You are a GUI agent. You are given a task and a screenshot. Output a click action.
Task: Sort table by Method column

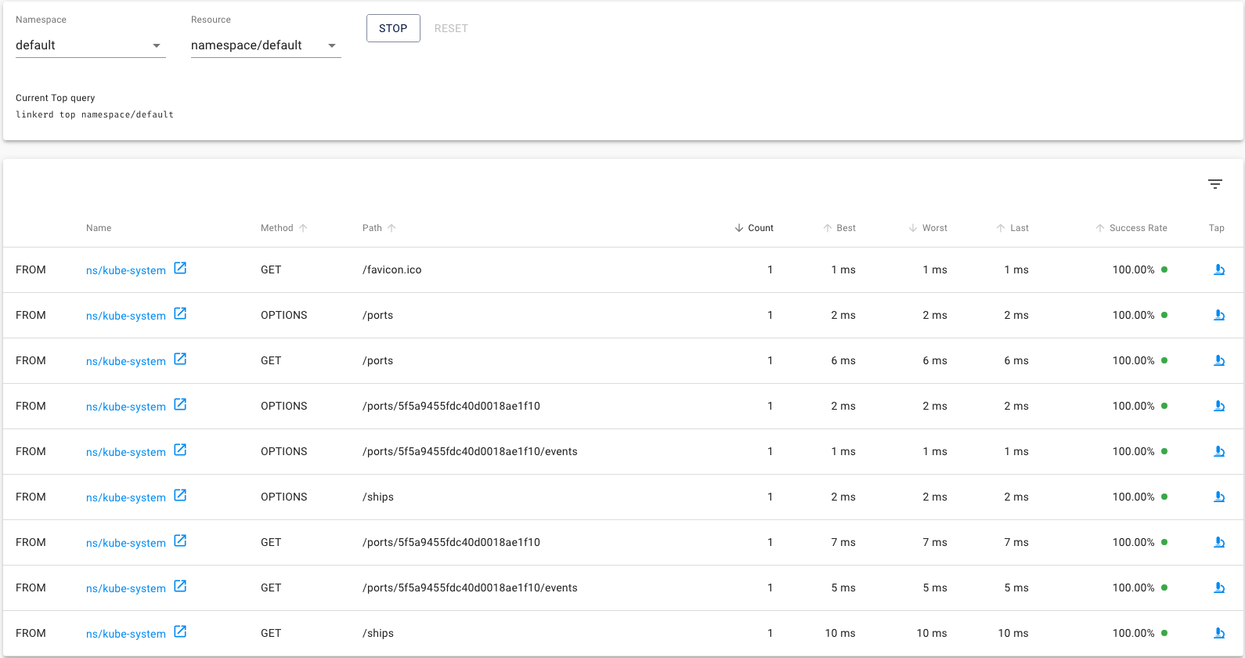[x=283, y=228]
